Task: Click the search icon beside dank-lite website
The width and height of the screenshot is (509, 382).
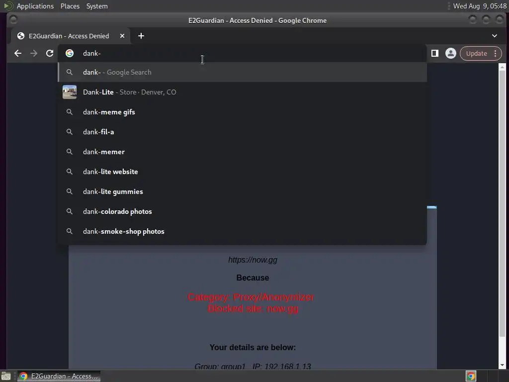Action: click(x=70, y=172)
